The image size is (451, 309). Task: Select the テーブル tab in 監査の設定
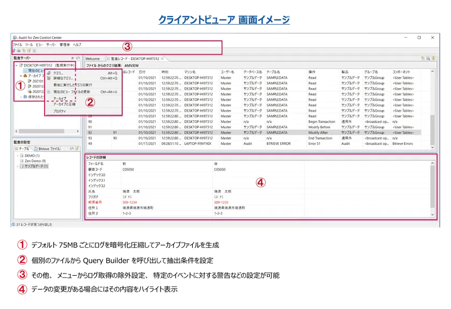pyautogui.click(x=22, y=149)
